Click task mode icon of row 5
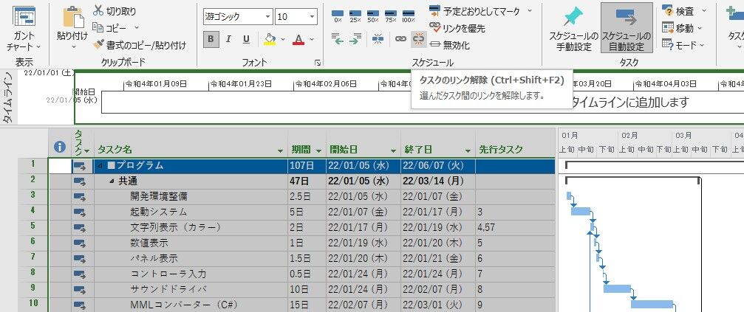 (x=80, y=228)
